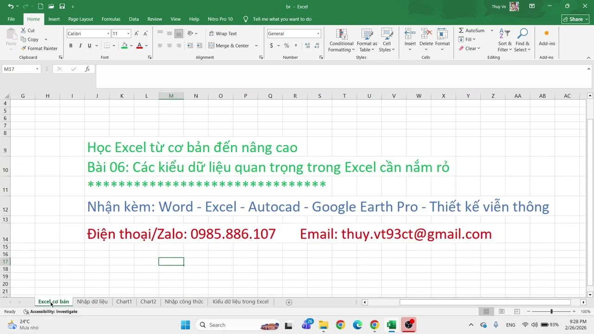Screen dimensions: 594x334
Task: Click Insert cells icon
Action: coord(410,34)
